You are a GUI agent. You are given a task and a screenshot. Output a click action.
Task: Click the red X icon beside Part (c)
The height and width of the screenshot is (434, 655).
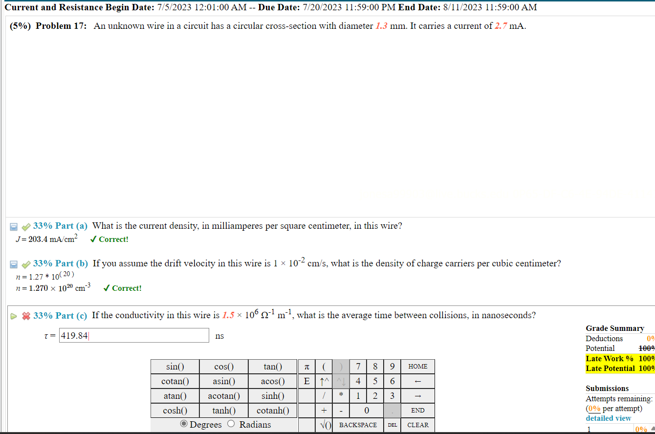click(x=25, y=315)
